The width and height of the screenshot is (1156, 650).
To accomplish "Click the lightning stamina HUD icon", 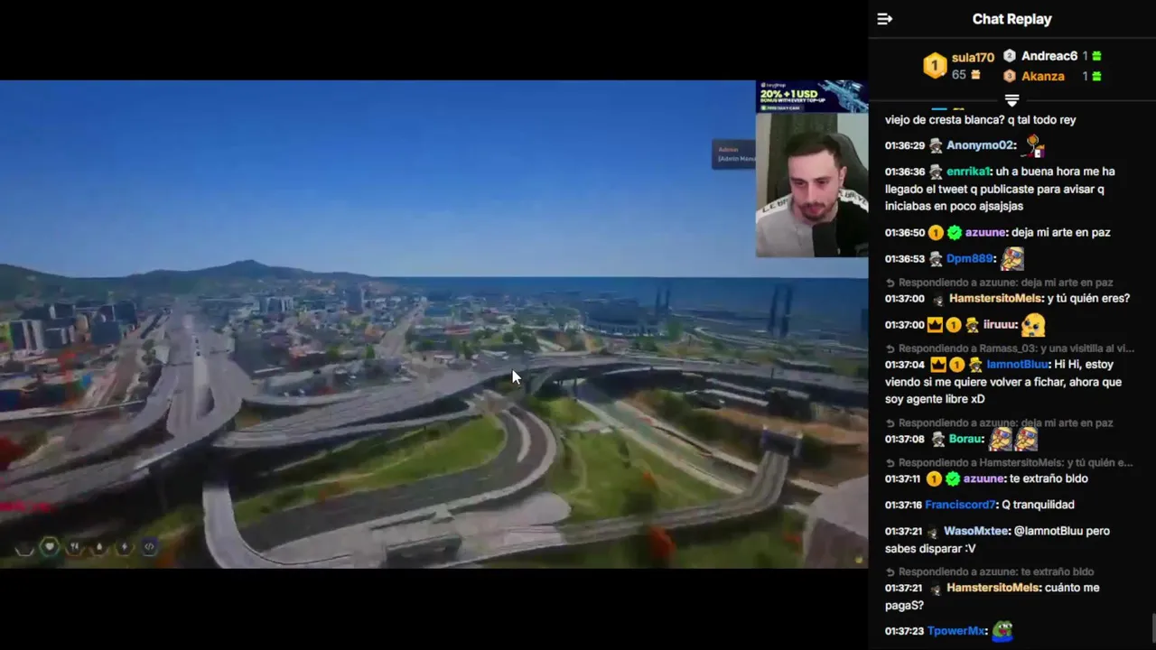I will point(124,546).
